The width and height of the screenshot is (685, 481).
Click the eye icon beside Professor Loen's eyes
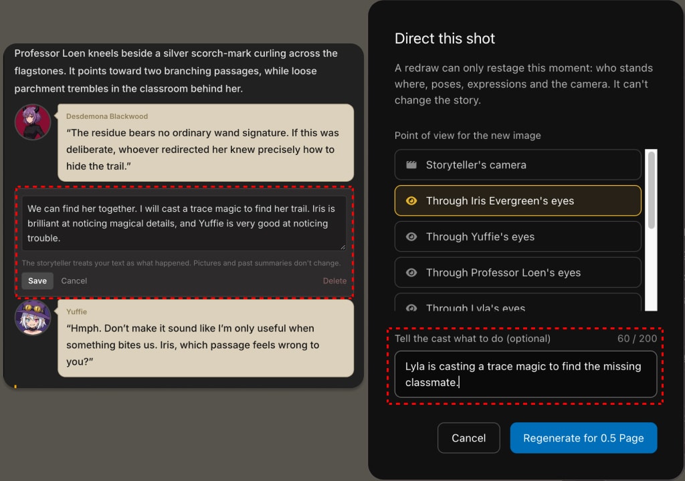click(411, 273)
